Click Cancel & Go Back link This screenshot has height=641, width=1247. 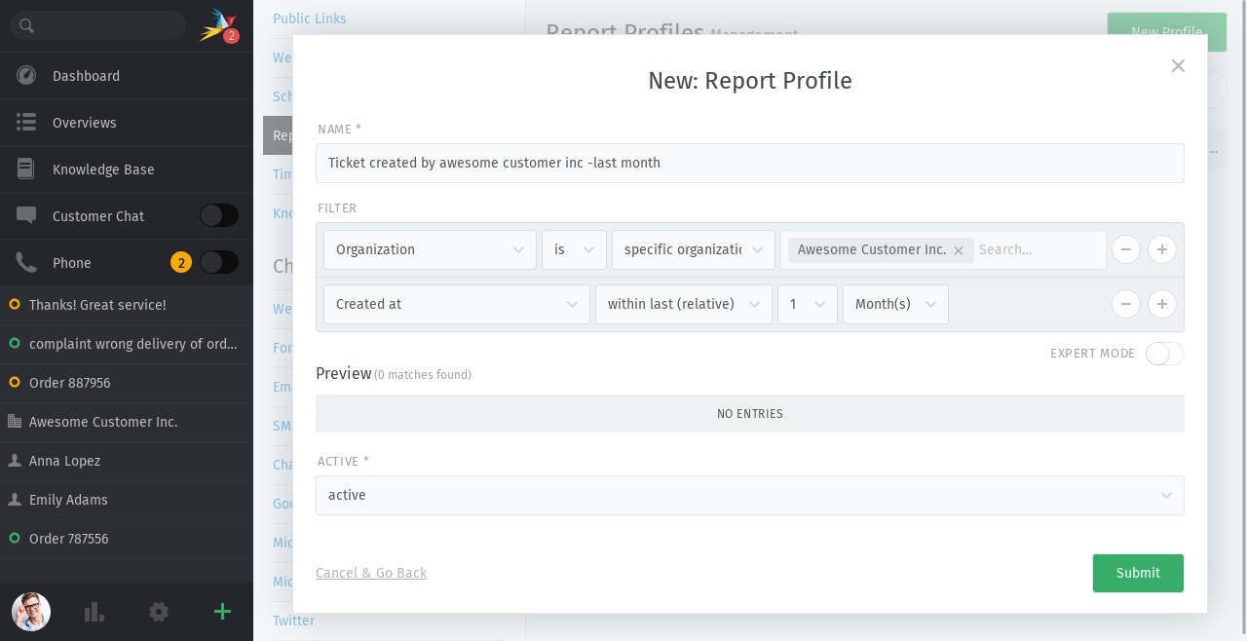[371, 573]
